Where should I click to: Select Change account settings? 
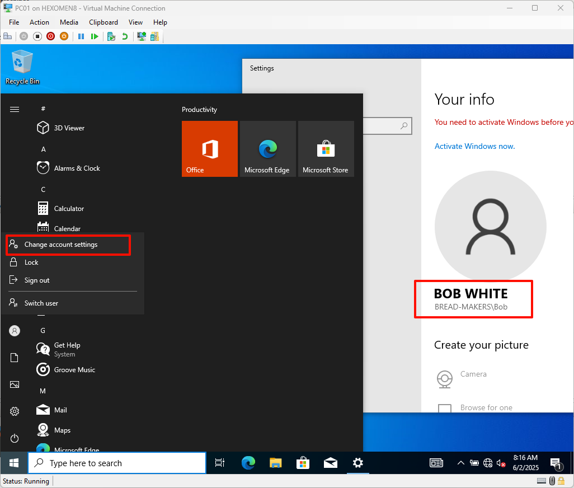[68, 245]
